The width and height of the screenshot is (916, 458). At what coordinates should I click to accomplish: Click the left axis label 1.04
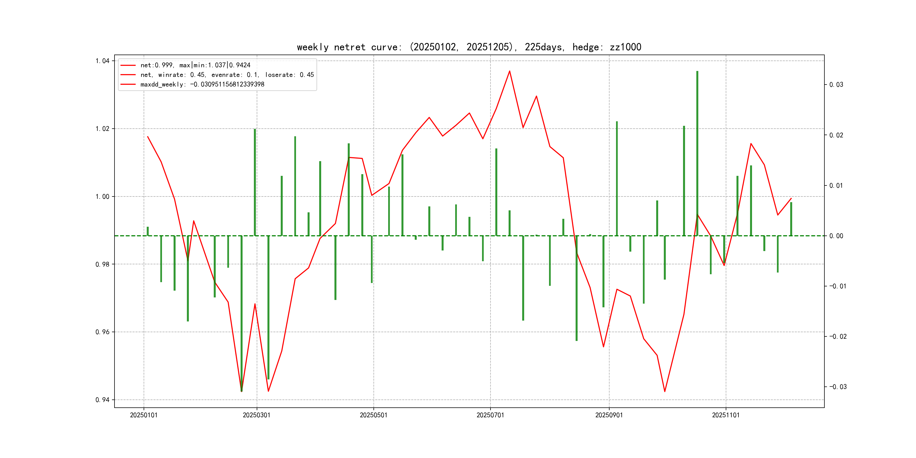[x=102, y=61]
